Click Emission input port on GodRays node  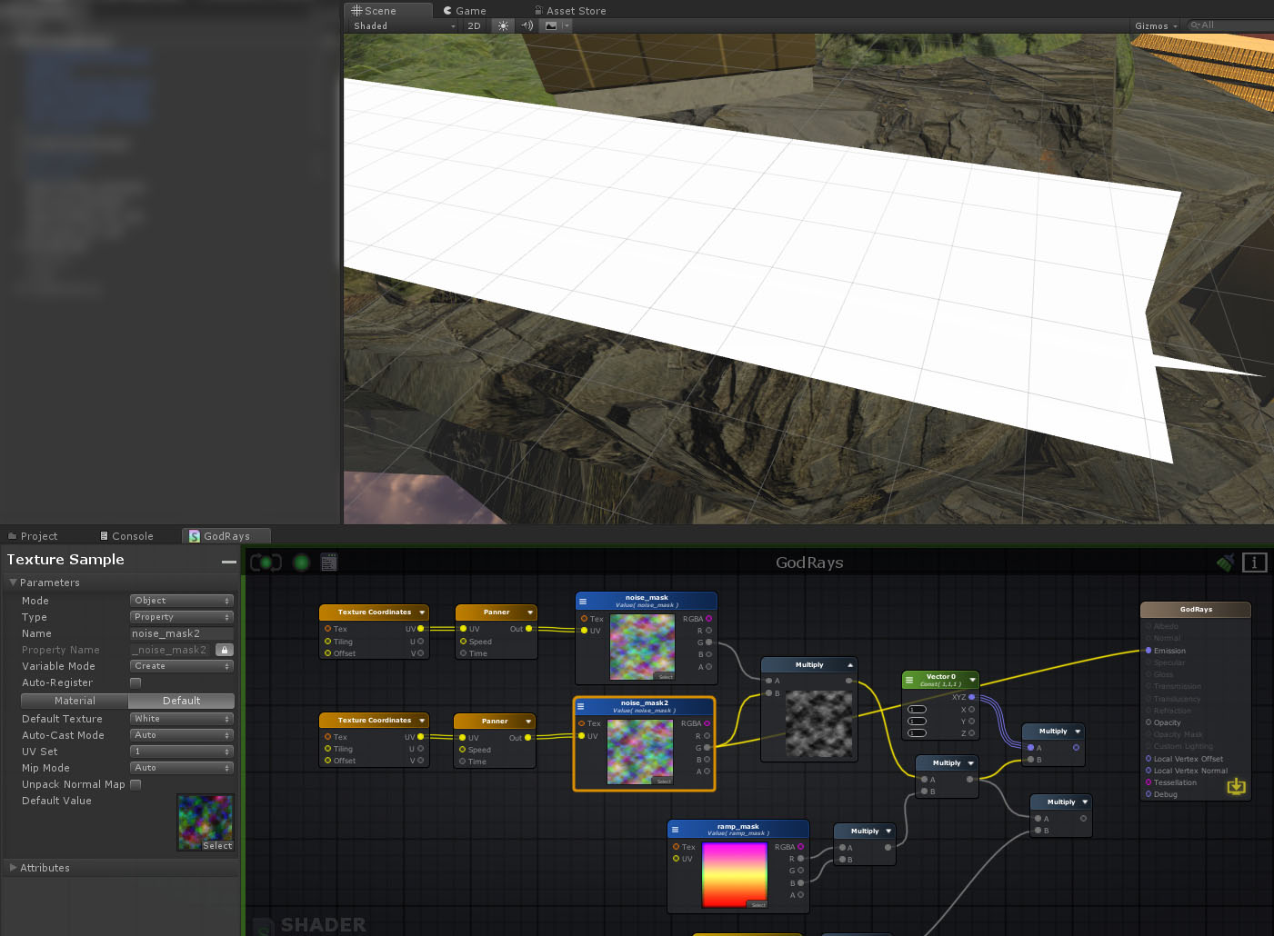click(x=1149, y=651)
